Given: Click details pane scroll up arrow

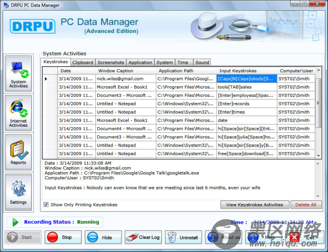Looking at the screenshot, I should click(318, 164).
